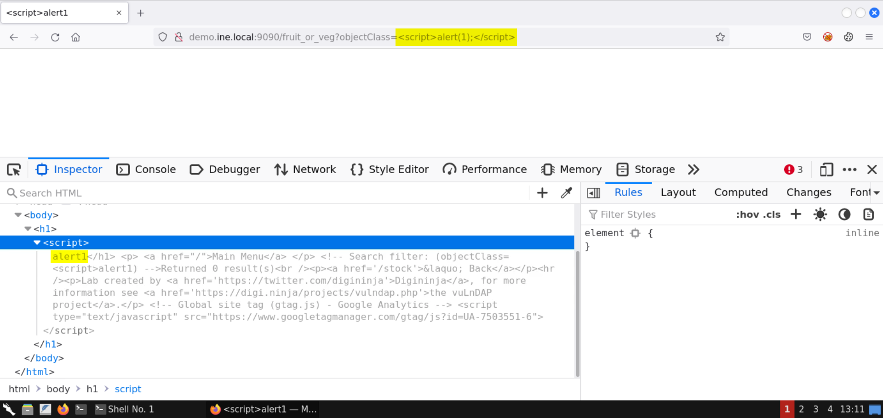Click the eyedropper color picker icon
Image resolution: width=883 pixels, height=418 pixels.
[566, 193]
